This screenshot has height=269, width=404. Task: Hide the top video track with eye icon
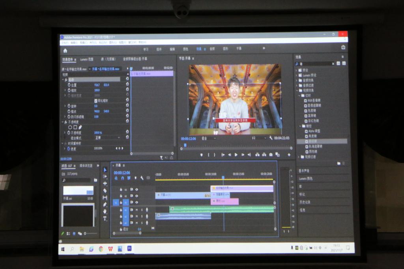[137, 189]
